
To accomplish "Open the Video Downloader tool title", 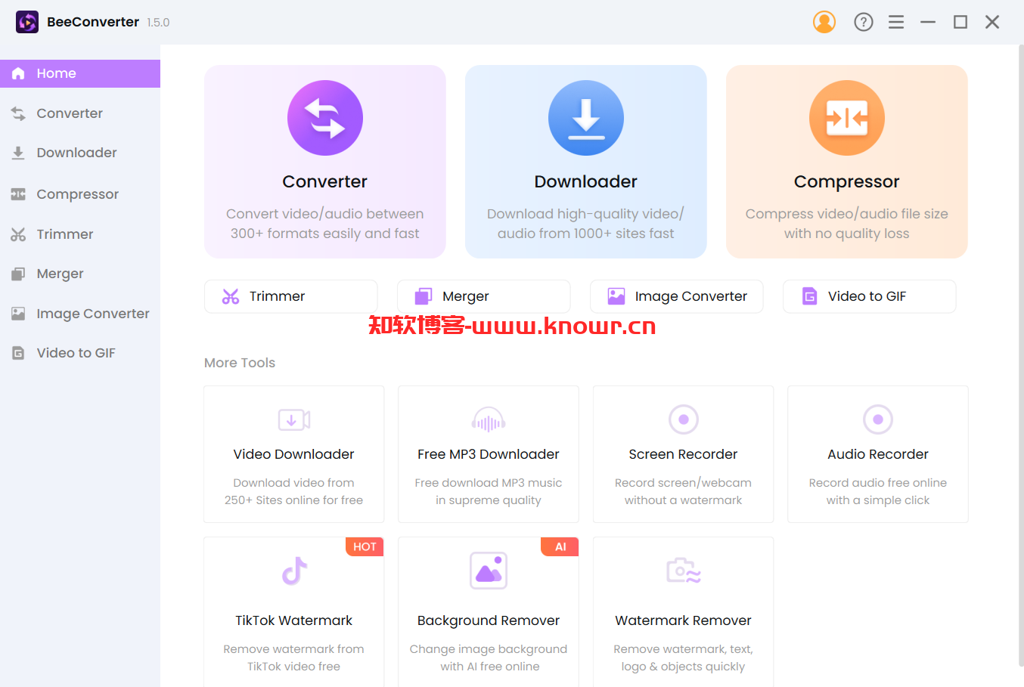I will (294, 454).
